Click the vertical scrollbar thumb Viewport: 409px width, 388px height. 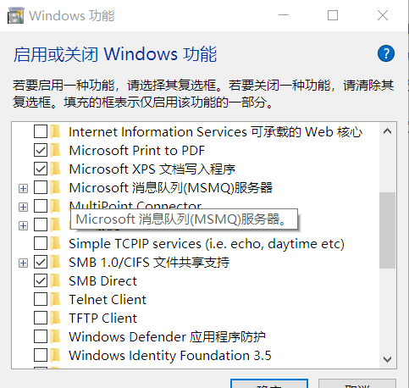pos(387,230)
